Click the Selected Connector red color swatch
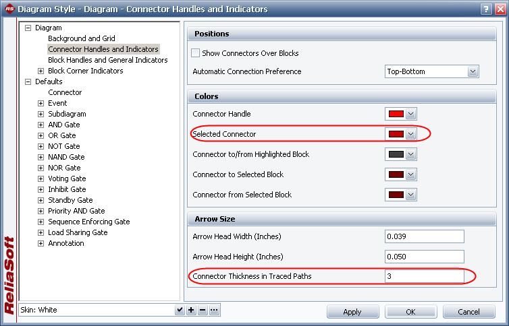The width and height of the screenshot is (509, 326). (x=396, y=135)
